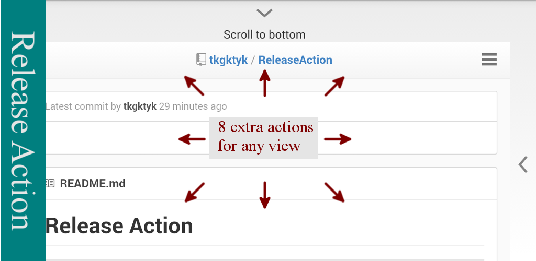Click the README book icon
Viewport: 536px width, 261px height.
(50, 183)
